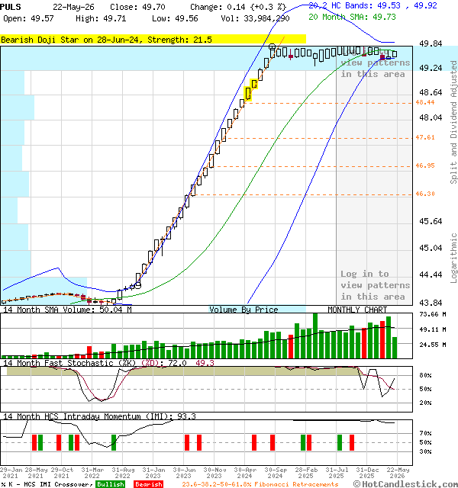The width and height of the screenshot is (458, 488).
Task: Click the 30% IMI axis label
Action: point(425,451)
